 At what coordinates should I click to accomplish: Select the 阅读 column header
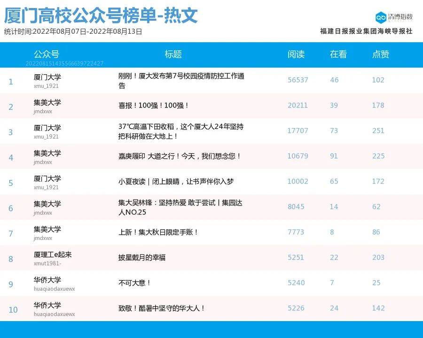tap(296, 54)
